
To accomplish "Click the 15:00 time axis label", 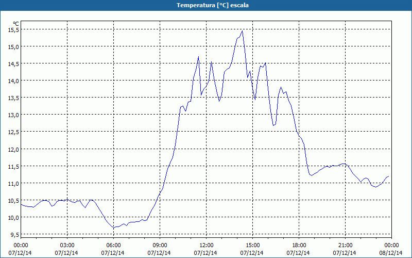I will click(253, 246).
